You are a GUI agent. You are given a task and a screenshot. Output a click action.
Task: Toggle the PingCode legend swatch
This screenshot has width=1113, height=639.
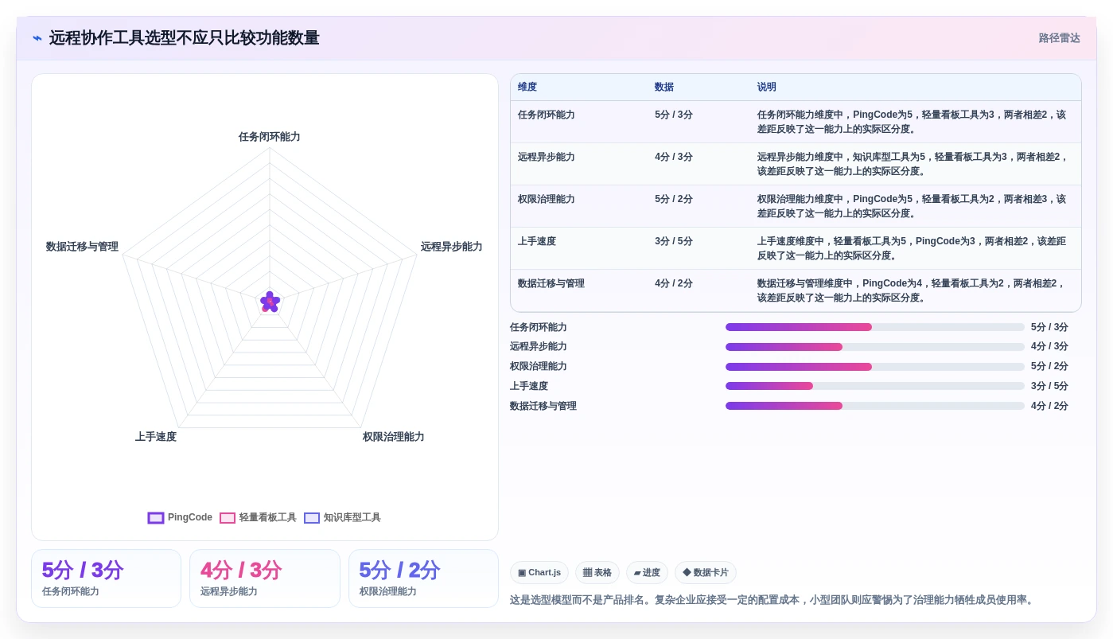coord(156,518)
